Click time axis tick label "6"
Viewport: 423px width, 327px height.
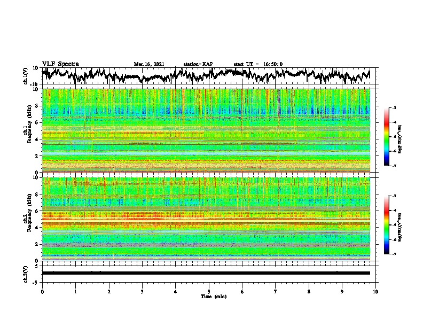pyautogui.click(x=242, y=292)
